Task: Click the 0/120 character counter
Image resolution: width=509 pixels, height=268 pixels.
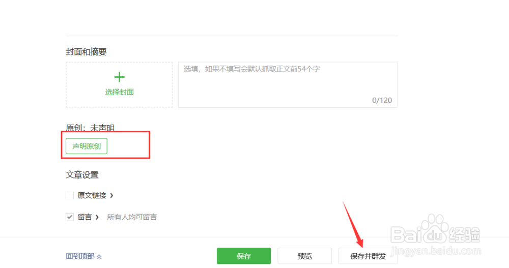Action: click(x=382, y=100)
